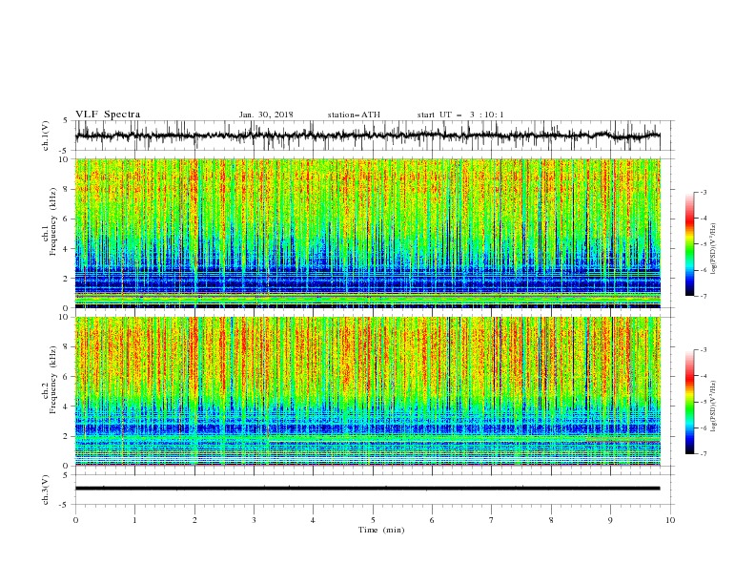This screenshot has height=584, width=755.
Task: Click time axis tick label "4"
Action: tap(314, 520)
